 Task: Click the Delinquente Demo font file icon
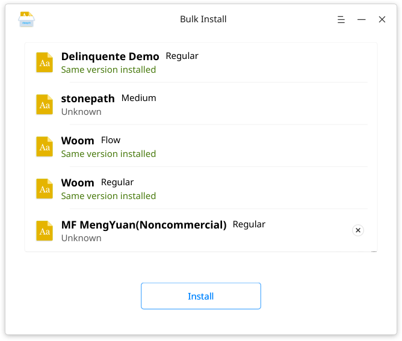(x=45, y=63)
